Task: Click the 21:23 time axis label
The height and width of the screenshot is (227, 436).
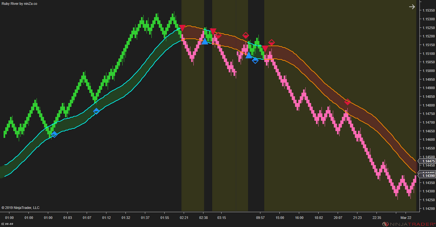Action: (x=357, y=218)
